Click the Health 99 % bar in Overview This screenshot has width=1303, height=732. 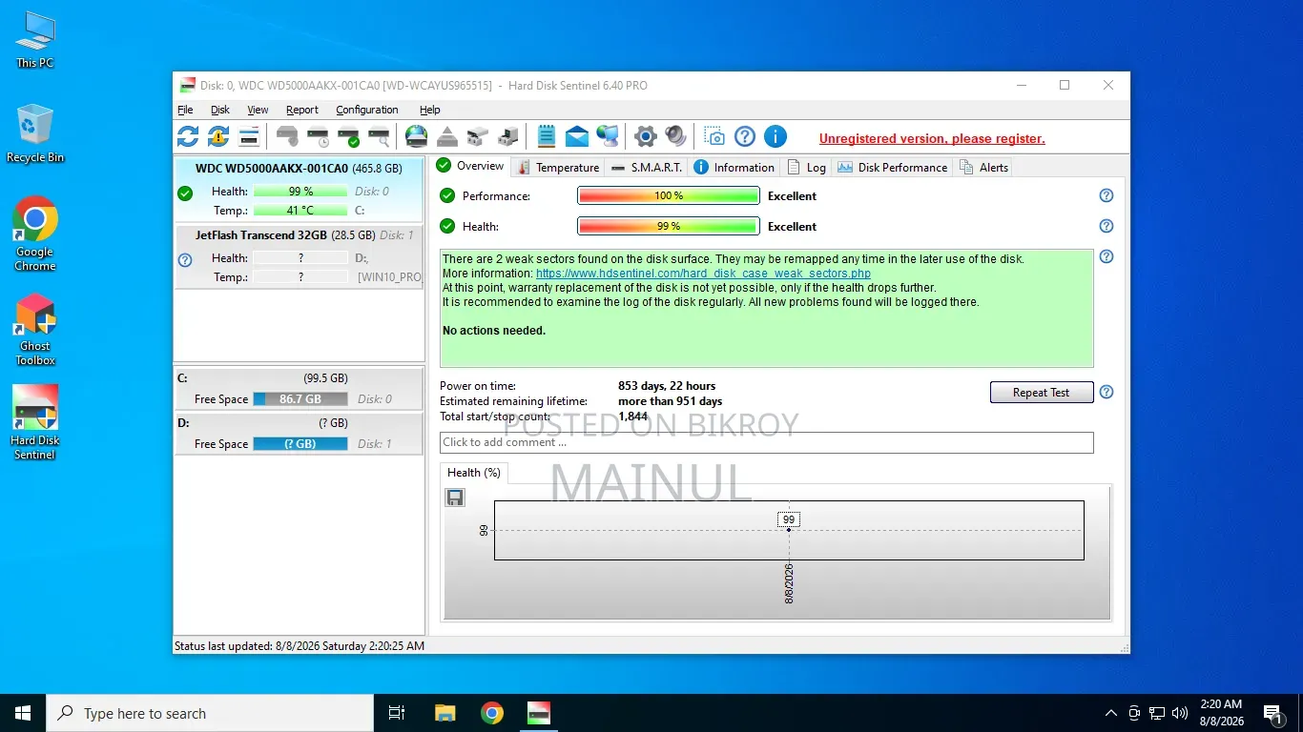(668, 226)
